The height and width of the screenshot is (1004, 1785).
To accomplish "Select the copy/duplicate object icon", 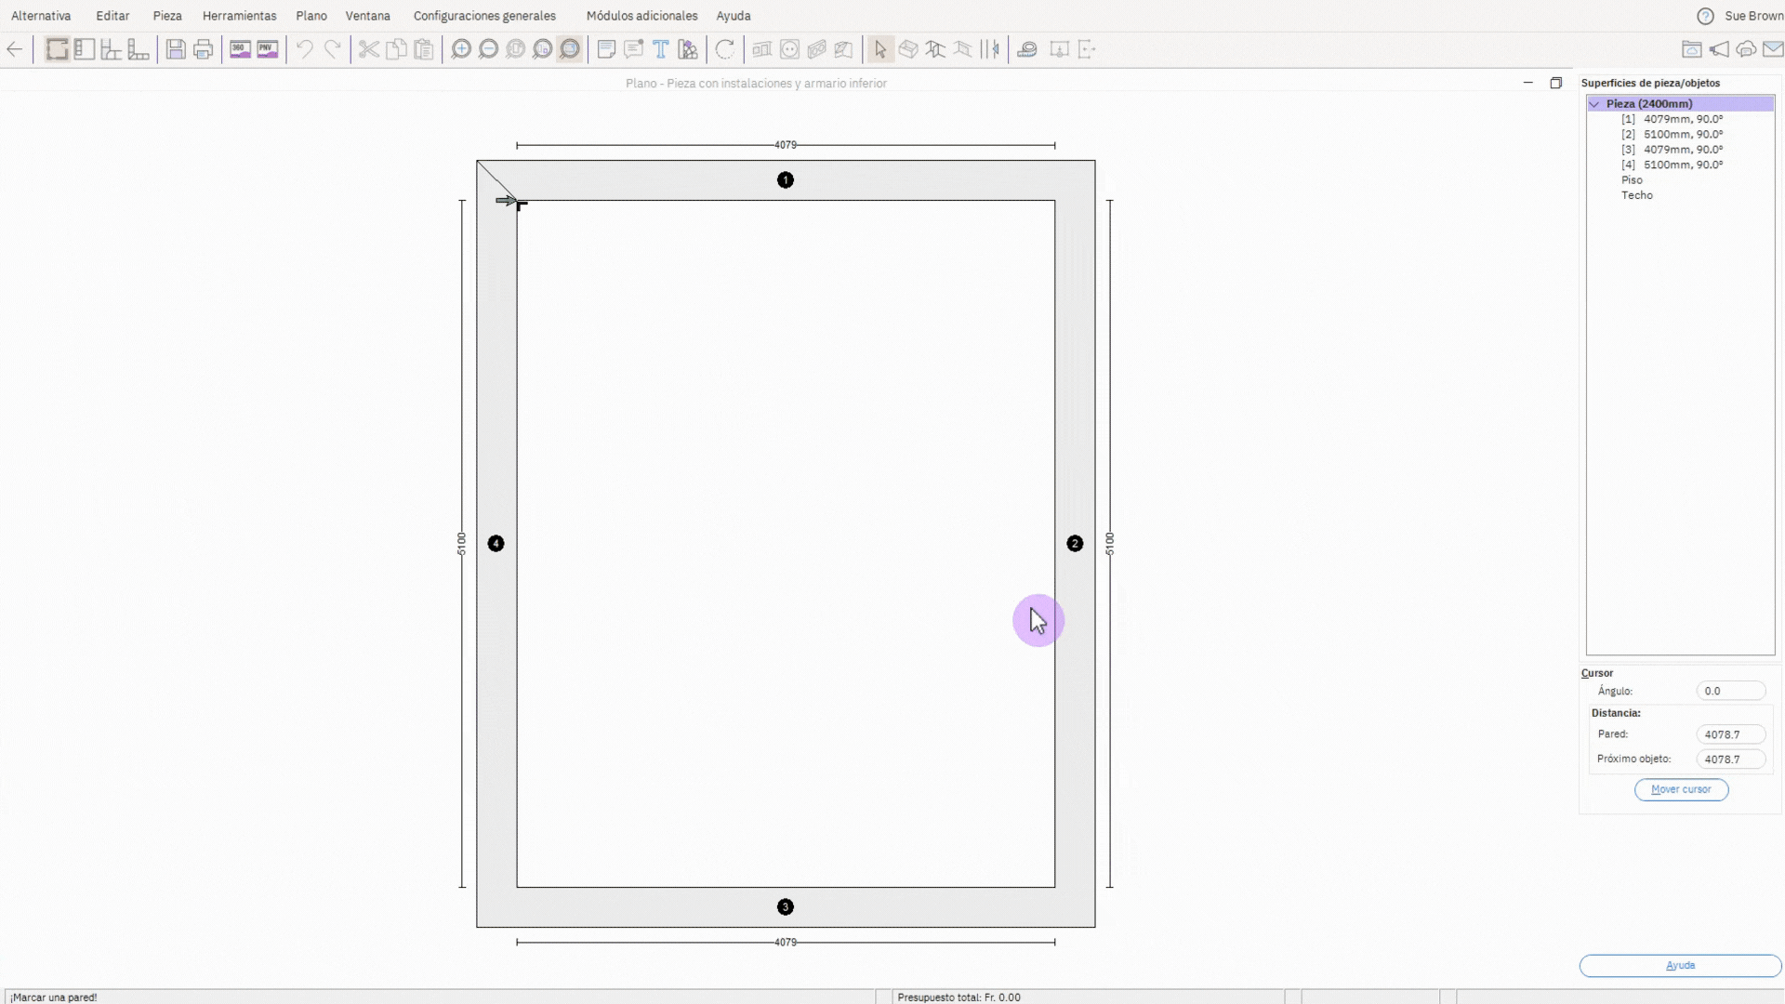I will tap(396, 49).
